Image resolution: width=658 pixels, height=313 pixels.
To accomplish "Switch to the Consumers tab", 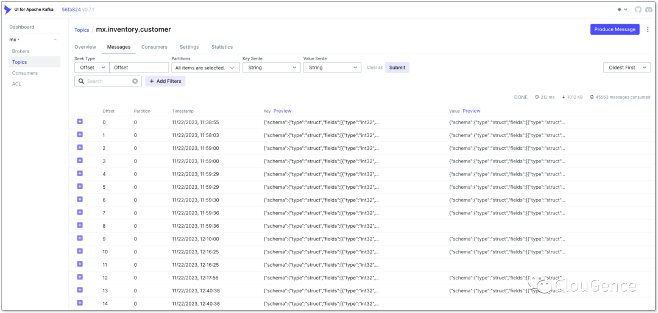I will (154, 47).
